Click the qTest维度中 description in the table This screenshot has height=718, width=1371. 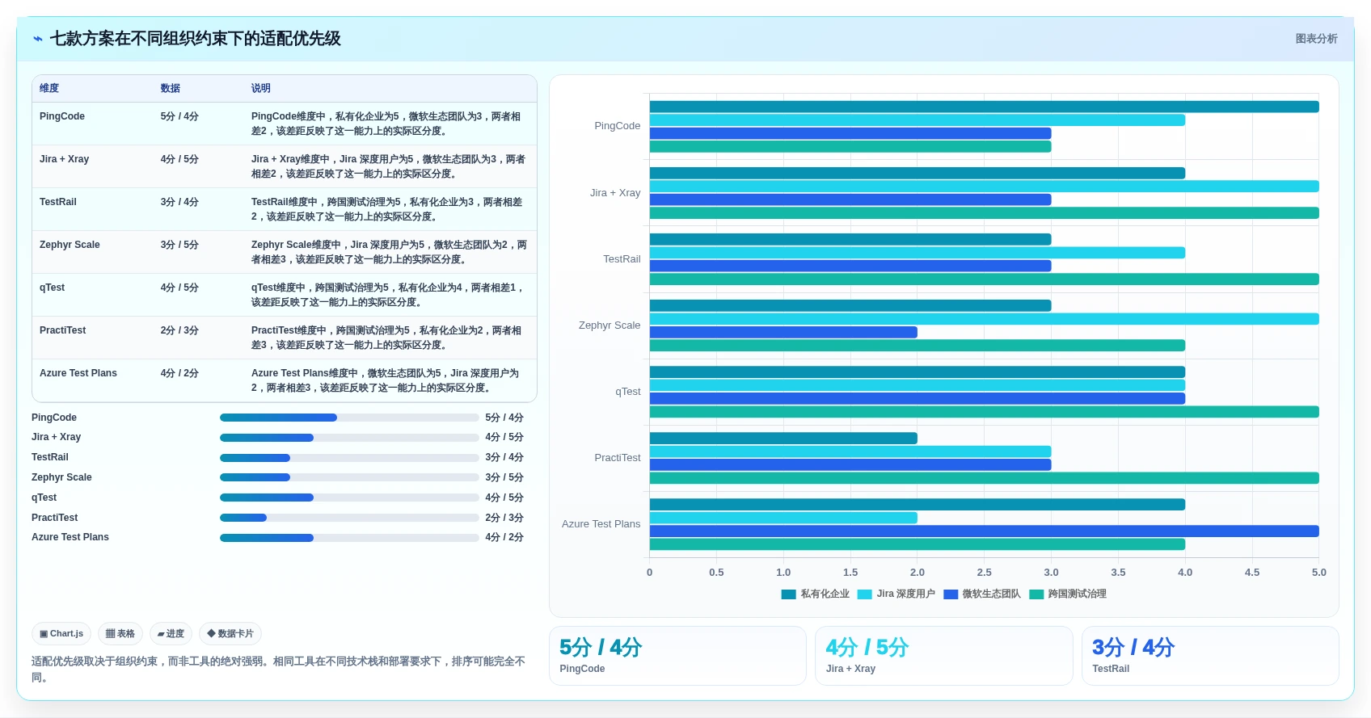tap(389, 295)
